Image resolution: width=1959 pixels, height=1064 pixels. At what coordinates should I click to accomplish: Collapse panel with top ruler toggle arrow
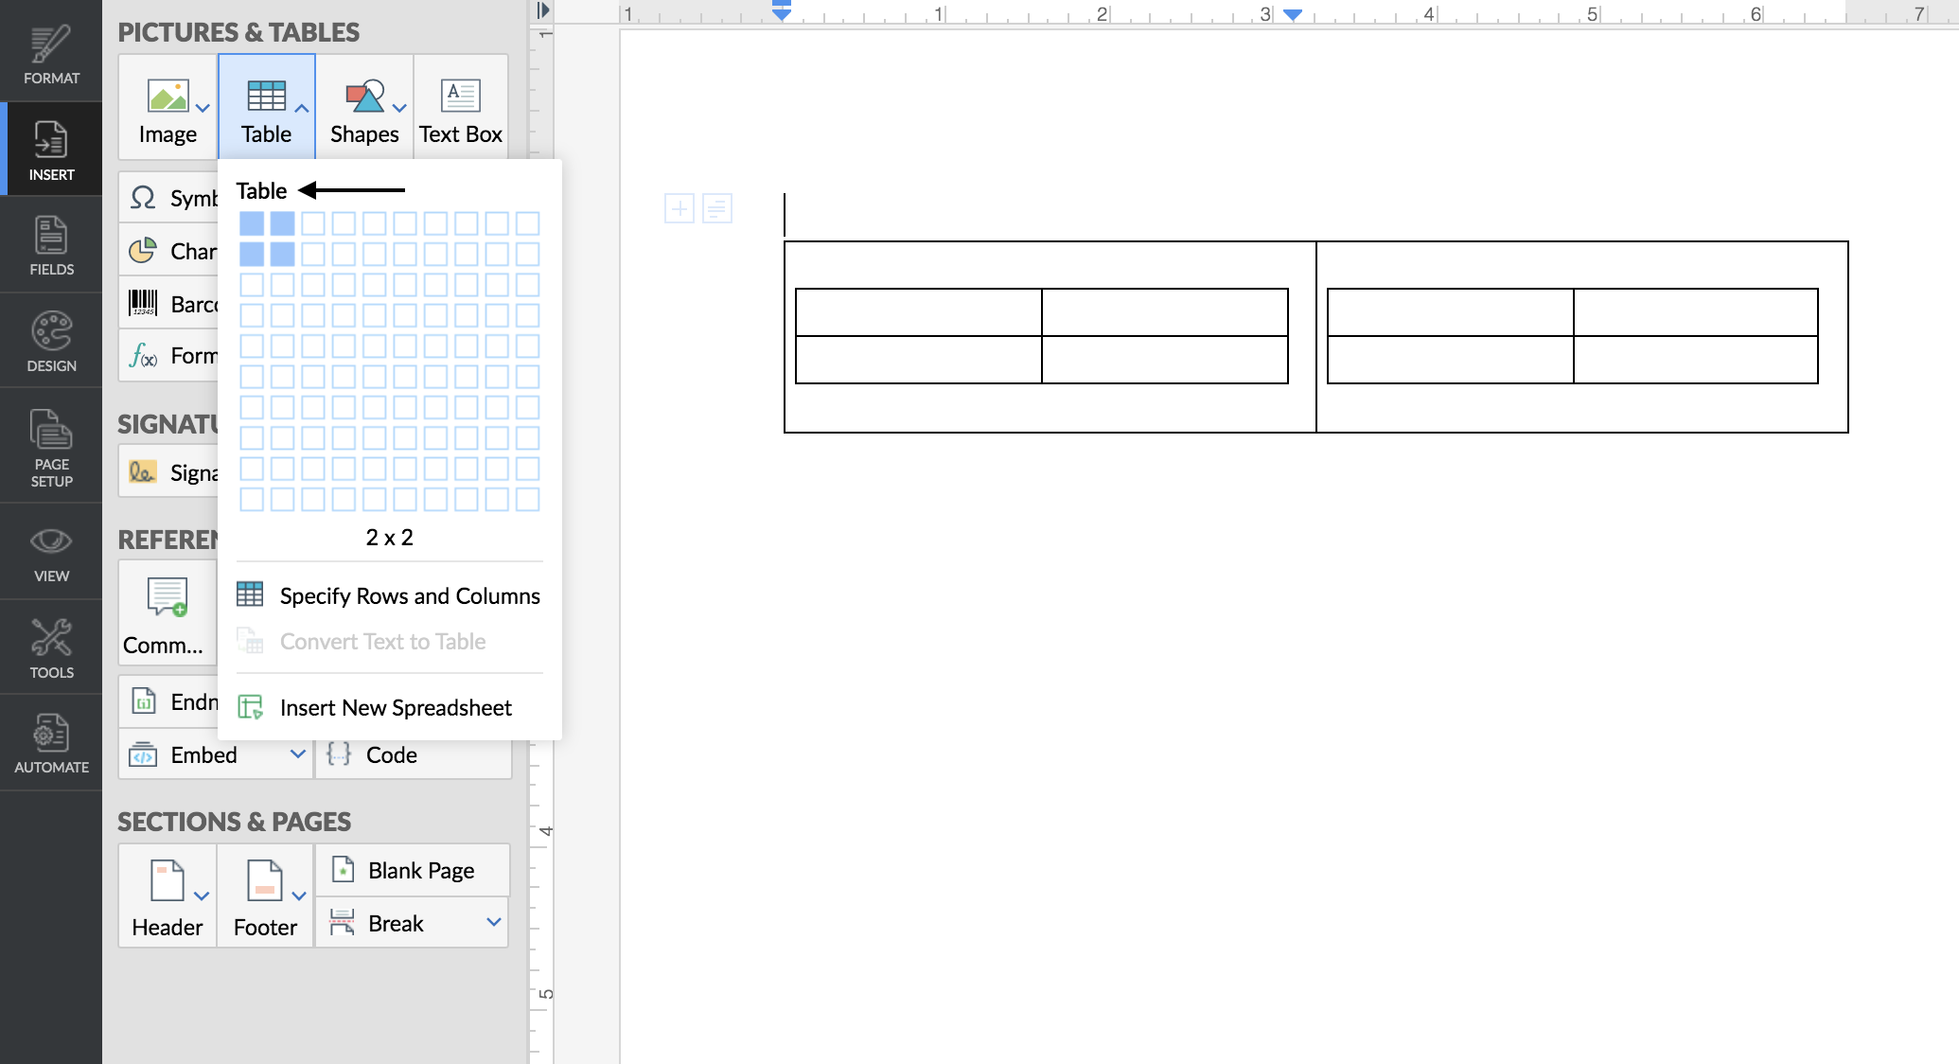[542, 10]
